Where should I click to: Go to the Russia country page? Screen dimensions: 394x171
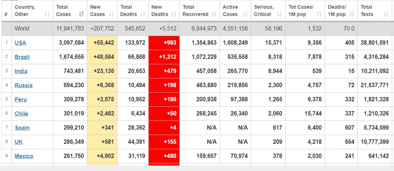(x=24, y=85)
